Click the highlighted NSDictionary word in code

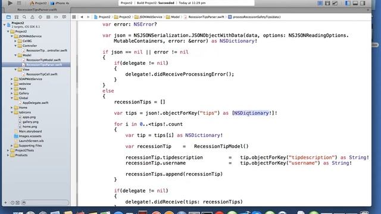coord(251,113)
